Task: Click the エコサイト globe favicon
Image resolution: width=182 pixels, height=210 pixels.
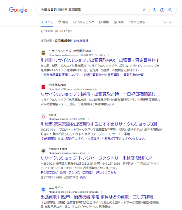Action: (43, 190)
